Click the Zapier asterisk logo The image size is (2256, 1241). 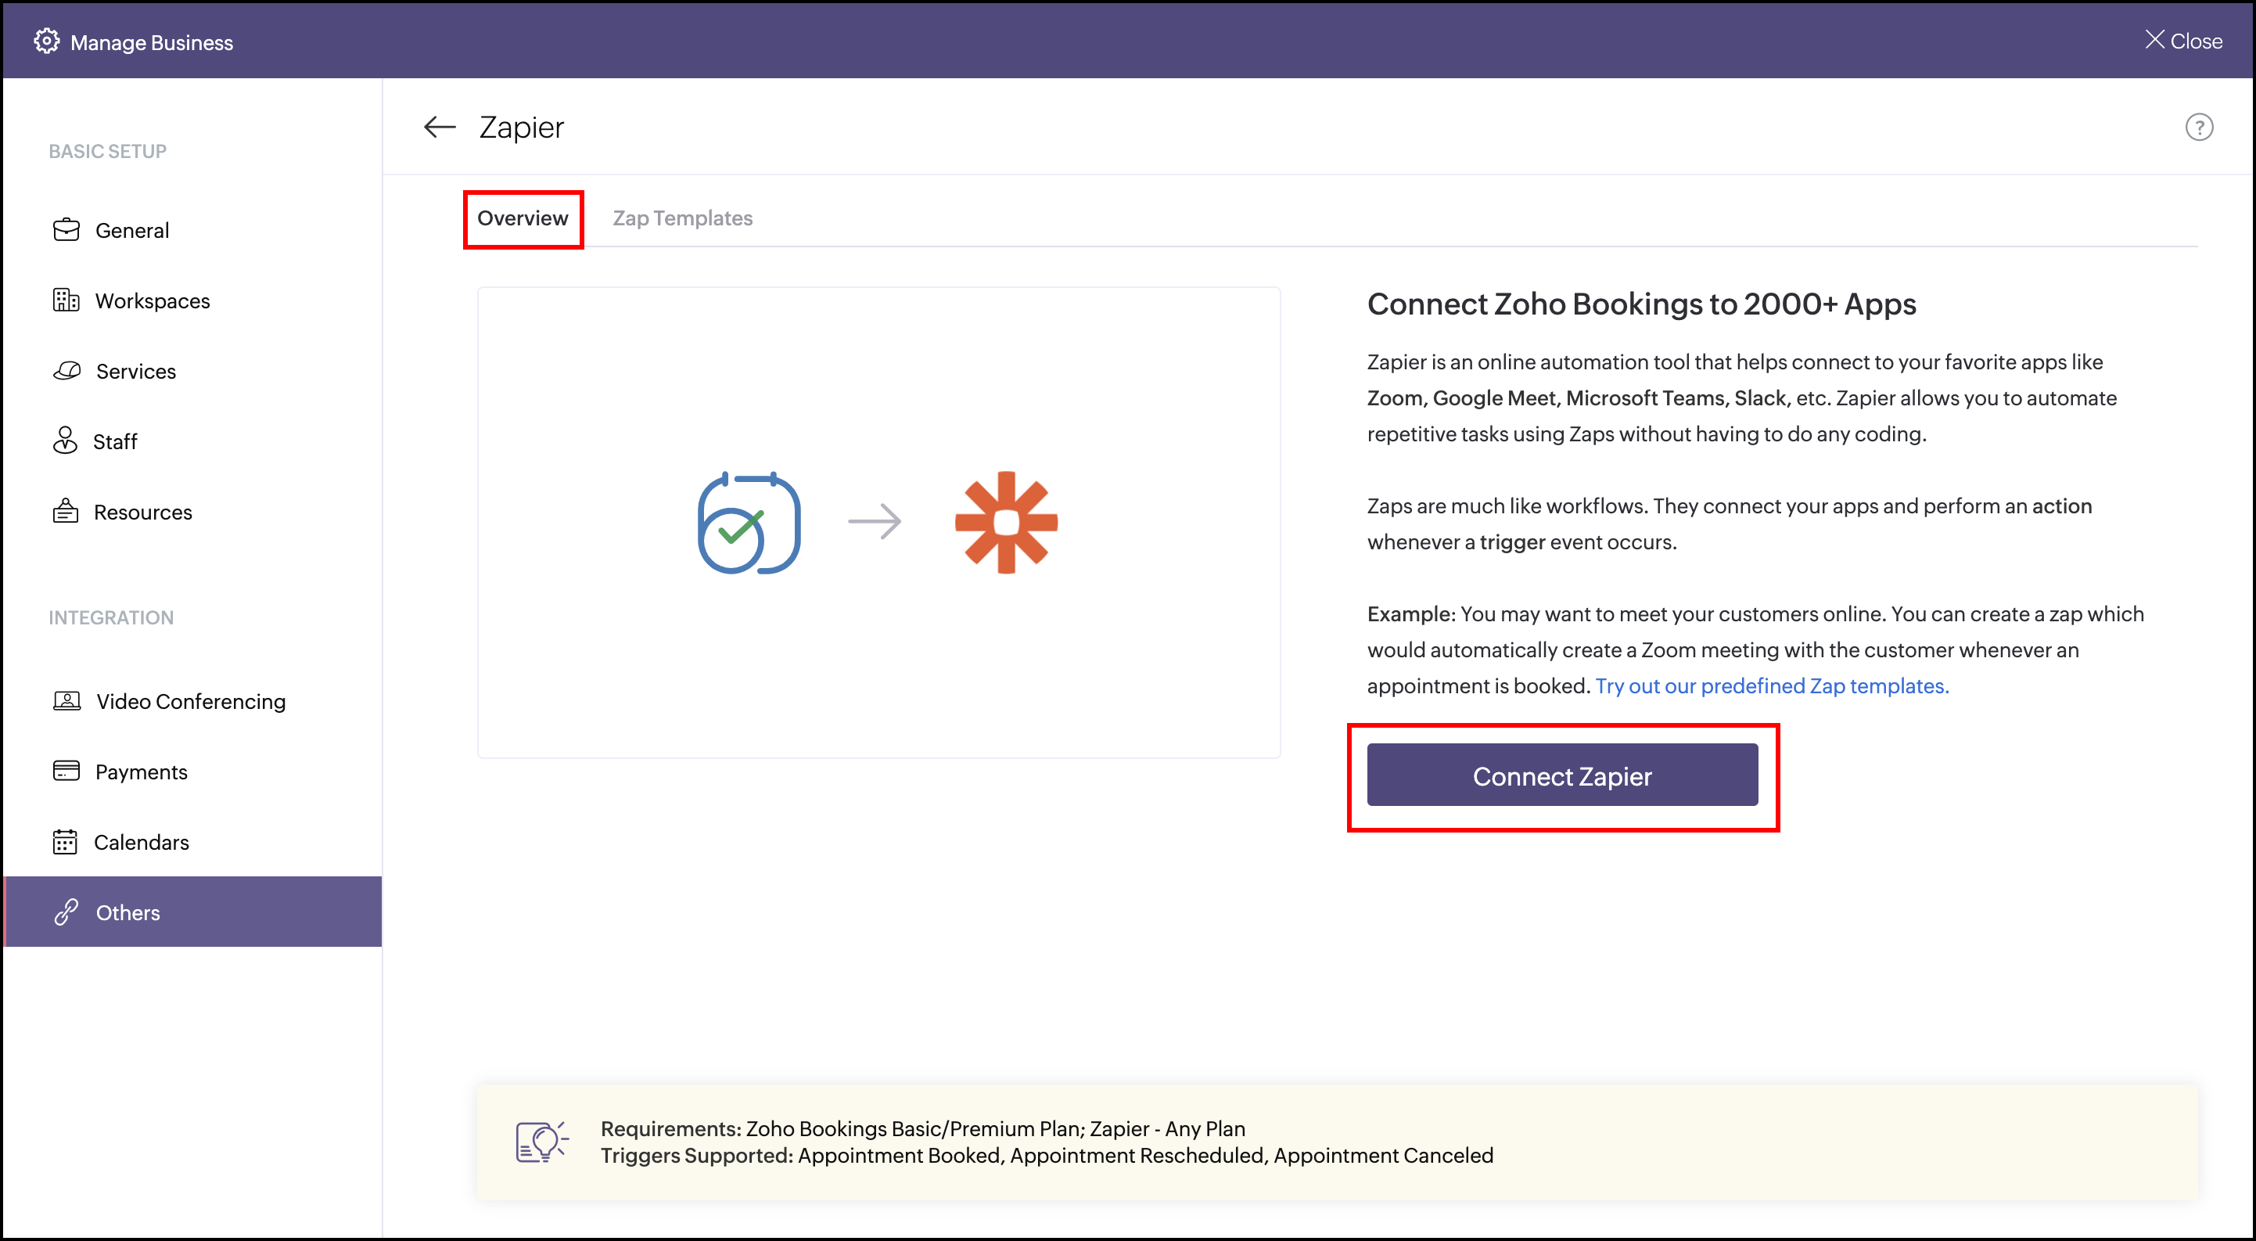point(1005,522)
